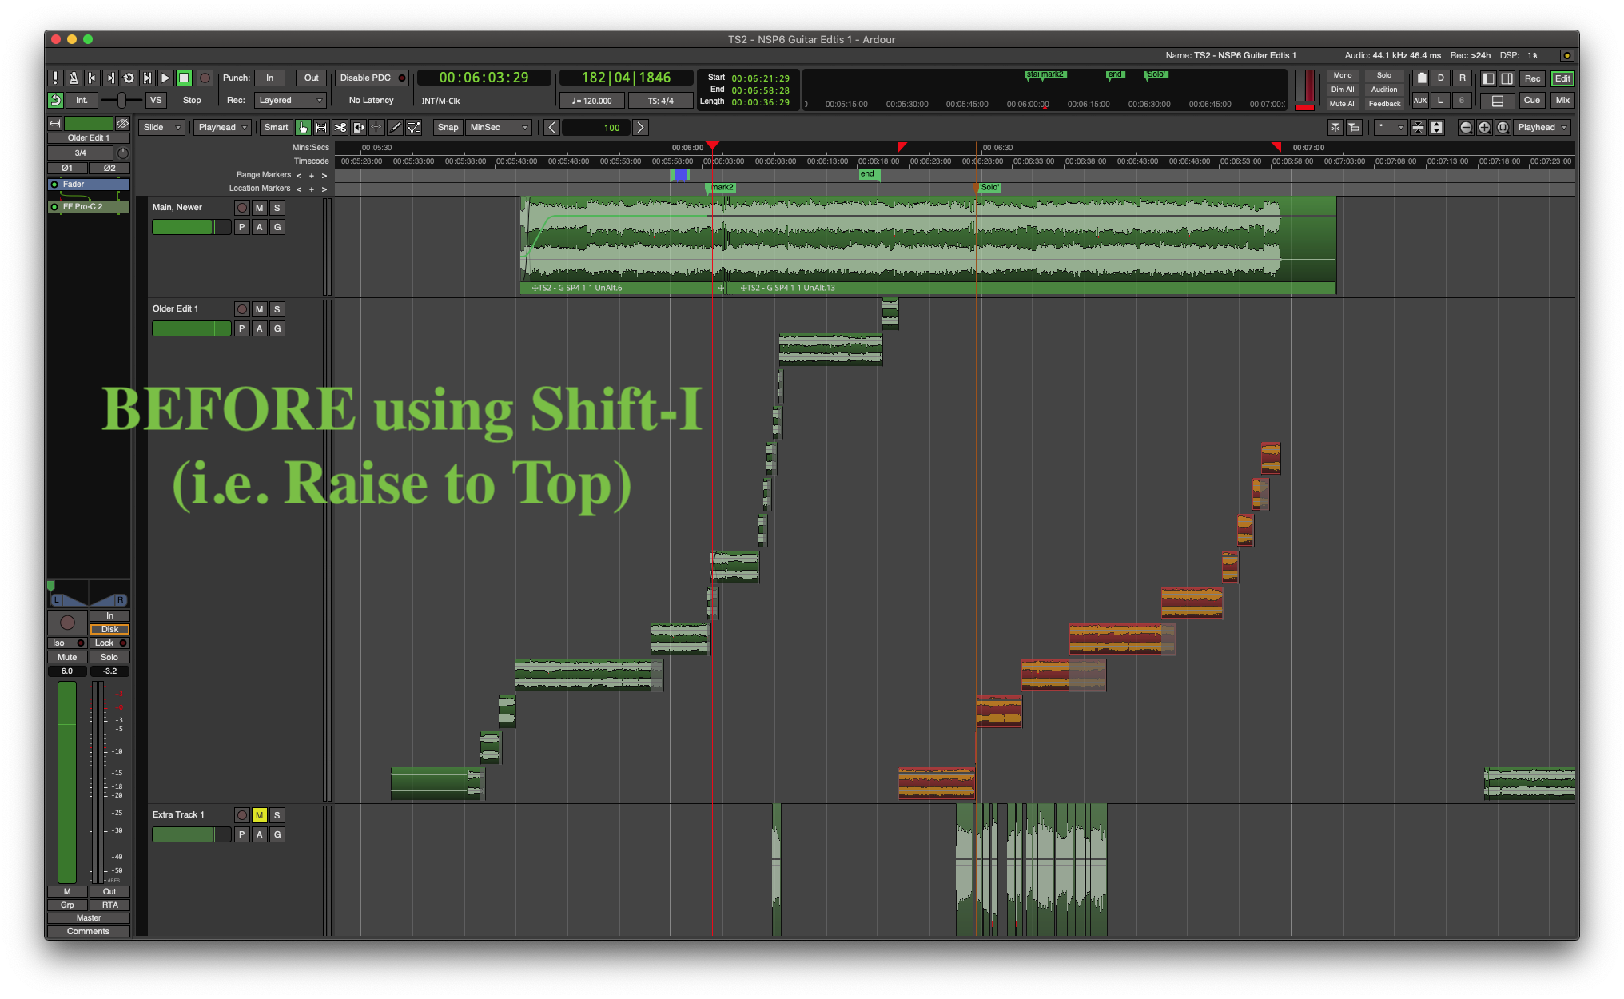Expand the Layered record mode dropdown
Image resolution: width=1624 pixels, height=999 pixels.
point(291,101)
